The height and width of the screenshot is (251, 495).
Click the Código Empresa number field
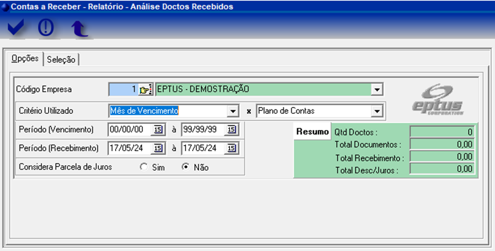point(123,89)
